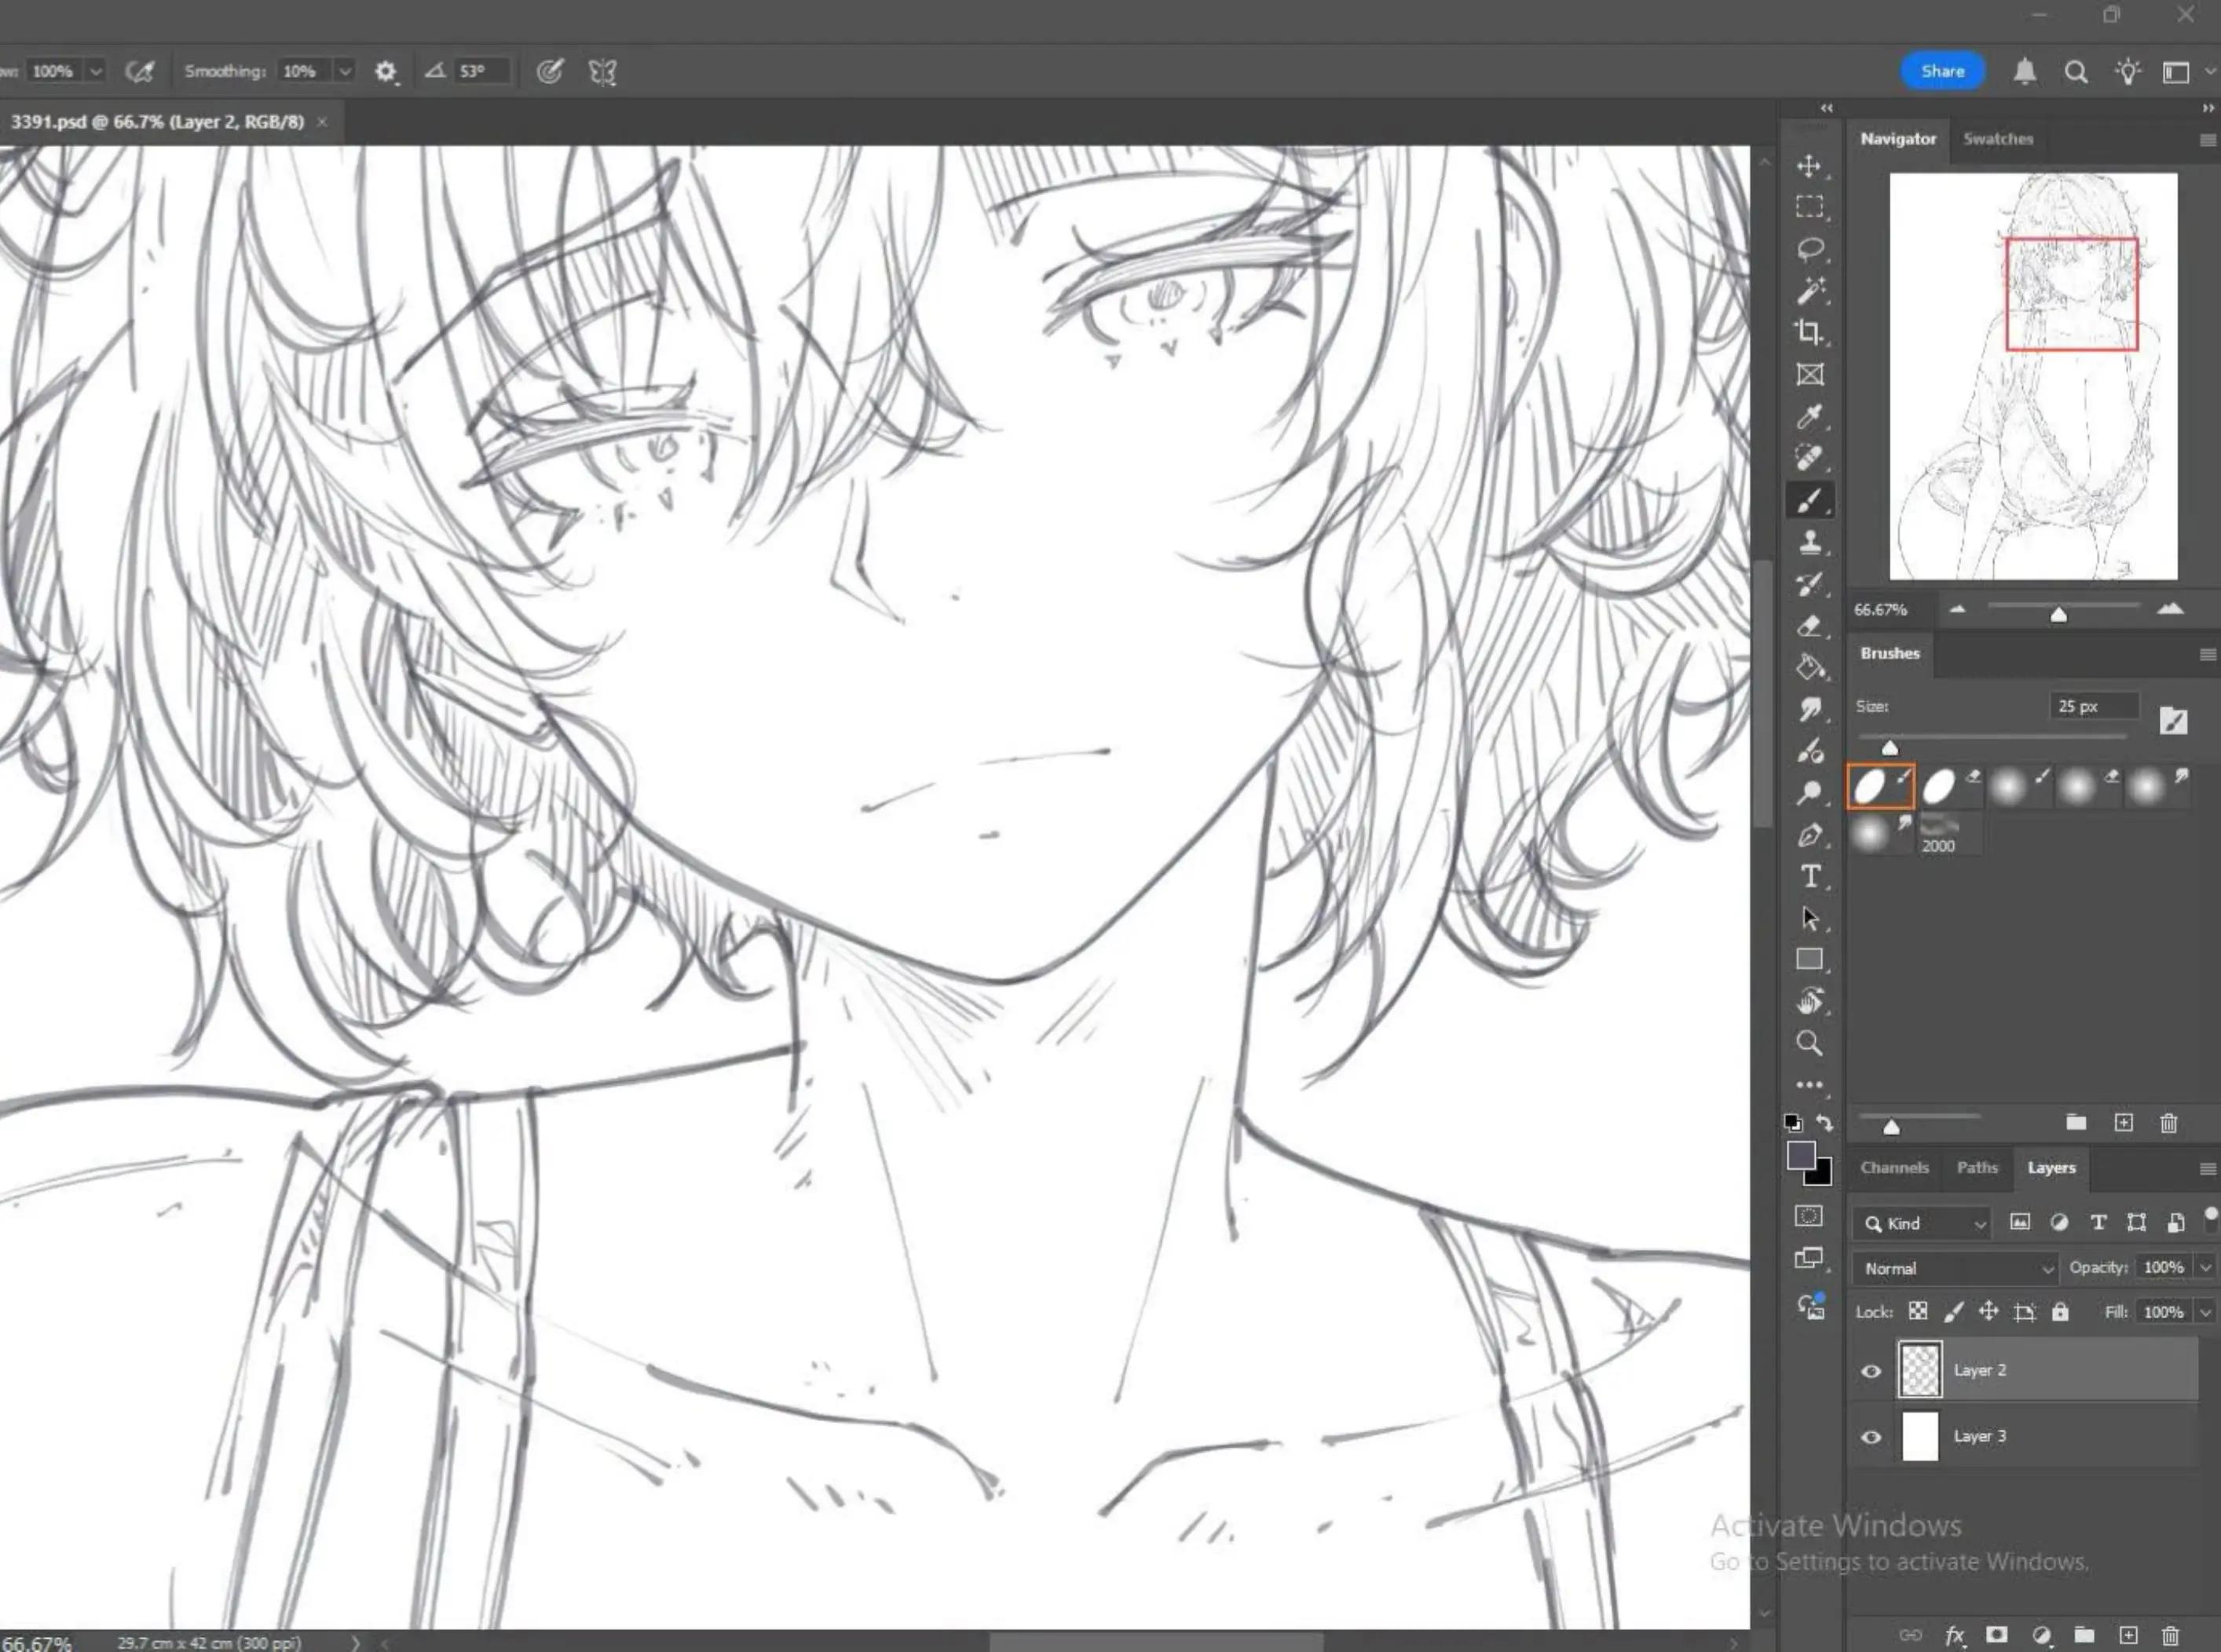
Task: Toggle pressure controls size
Action: tap(550, 71)
